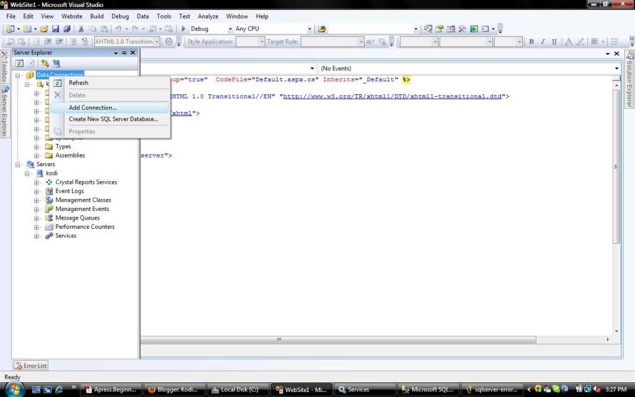Open the Analyze menu
Image resolution: width=635 pixels, height=397 pixels.
click(x=208, y=16)
